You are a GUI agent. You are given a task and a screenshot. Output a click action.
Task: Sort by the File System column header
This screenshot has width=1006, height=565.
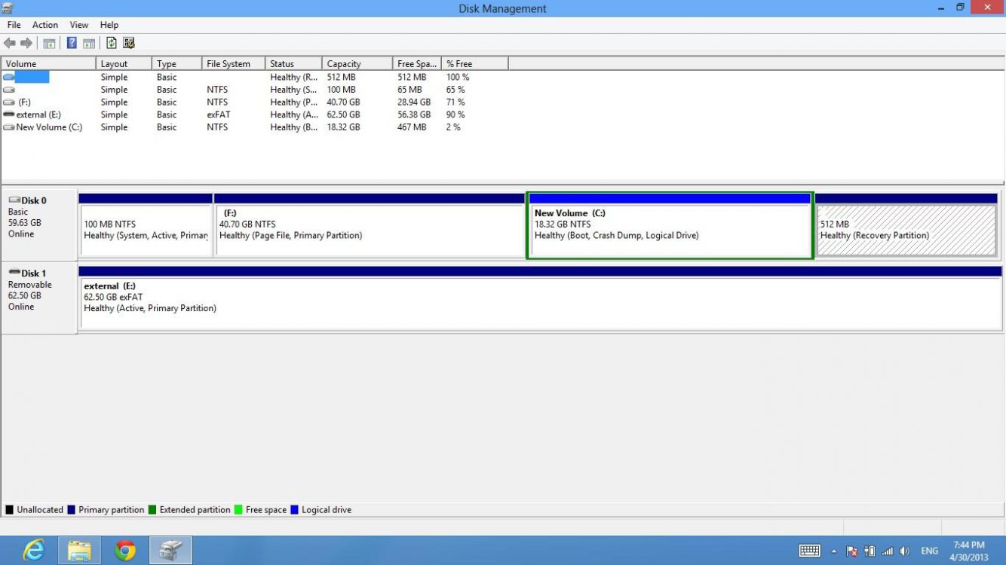[234, 64]
